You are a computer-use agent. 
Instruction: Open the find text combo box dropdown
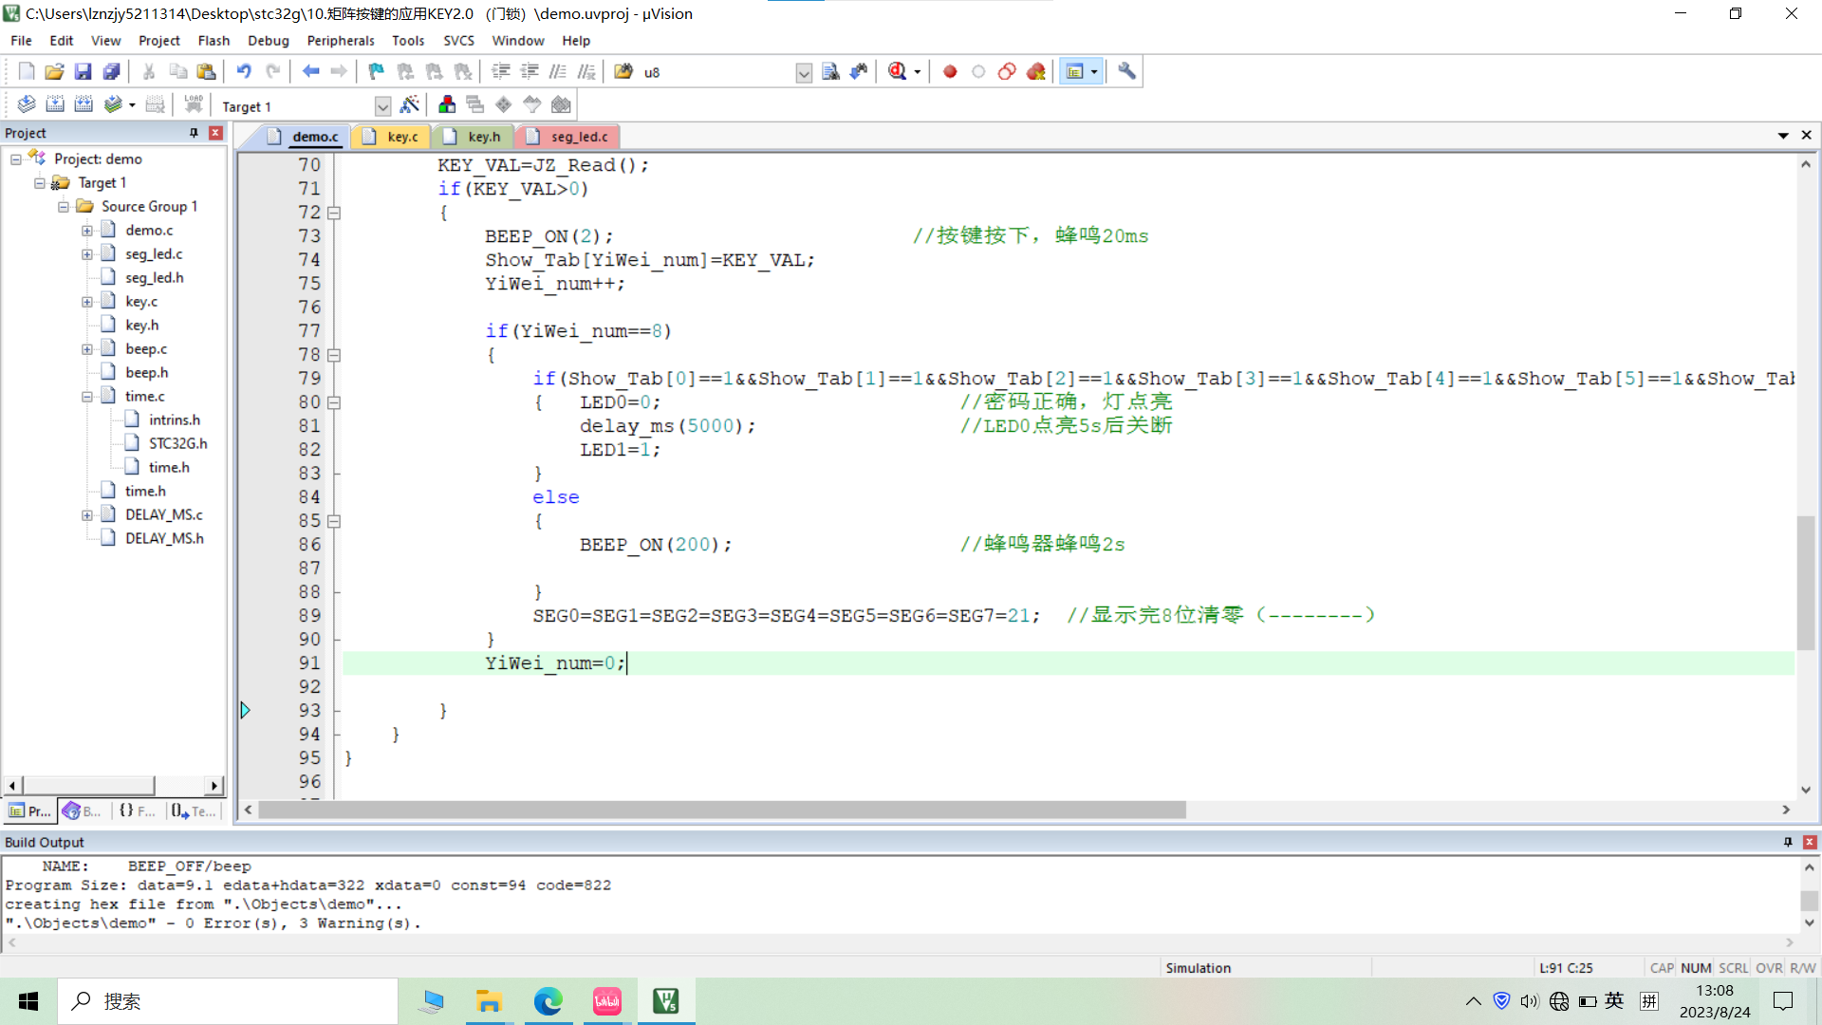tap(804, 72)
